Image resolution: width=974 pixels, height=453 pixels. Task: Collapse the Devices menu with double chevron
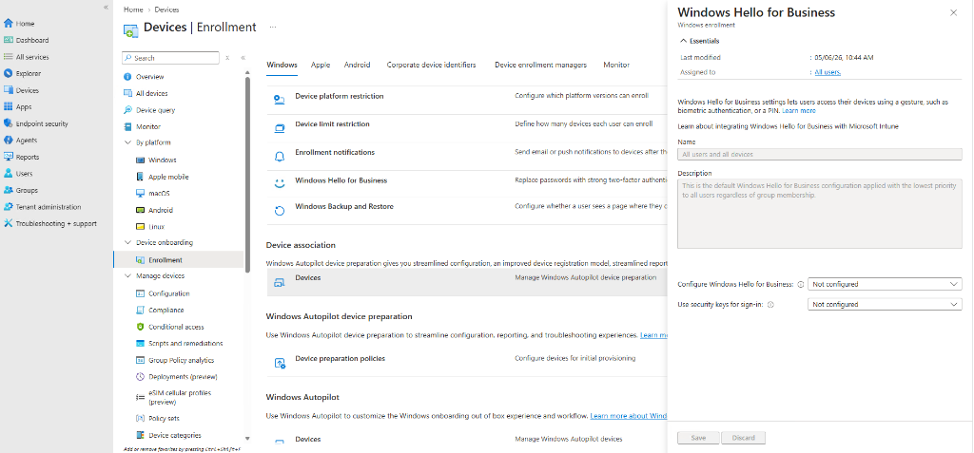coord(243,58)
